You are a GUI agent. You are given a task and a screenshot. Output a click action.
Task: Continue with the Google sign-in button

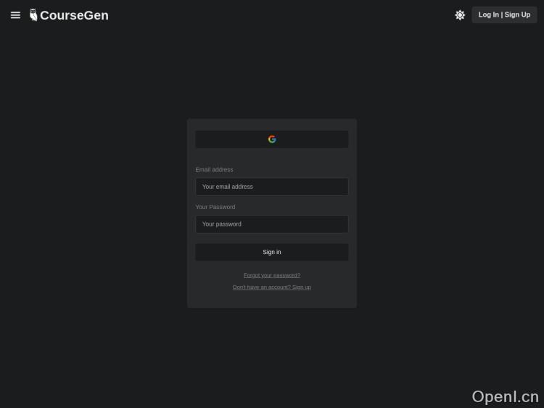272,139
